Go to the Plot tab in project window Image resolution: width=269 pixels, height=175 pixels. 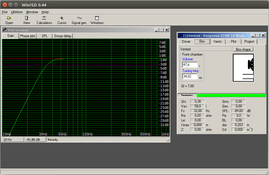tap(234, 42)
